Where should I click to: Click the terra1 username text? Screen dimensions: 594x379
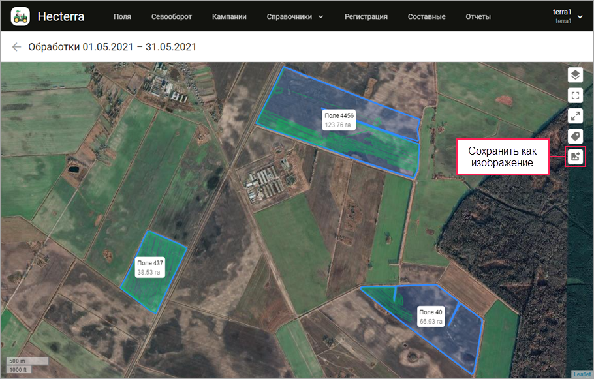pyautogui.click(x=562, y=12)
